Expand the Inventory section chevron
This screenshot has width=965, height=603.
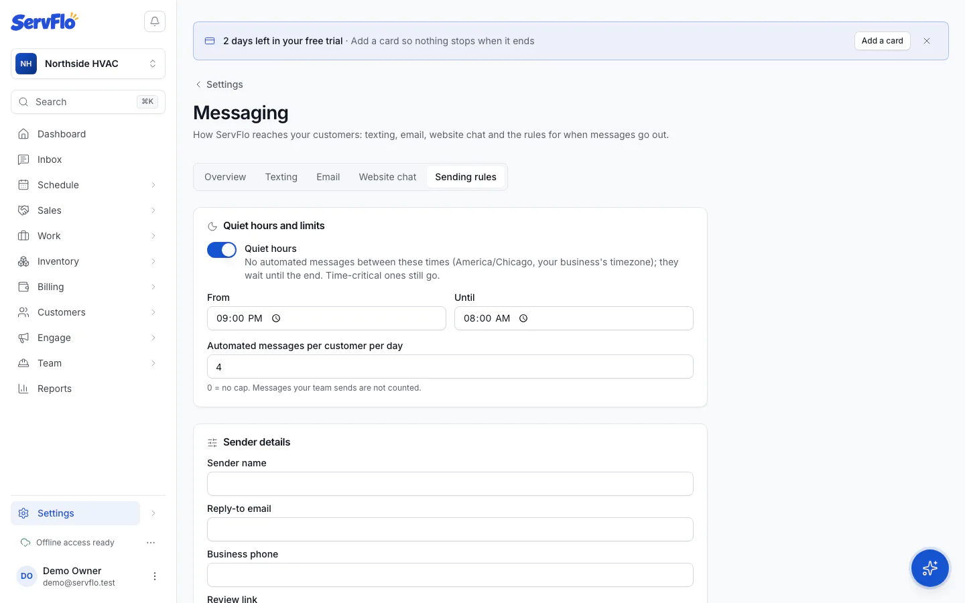point(153,261)
